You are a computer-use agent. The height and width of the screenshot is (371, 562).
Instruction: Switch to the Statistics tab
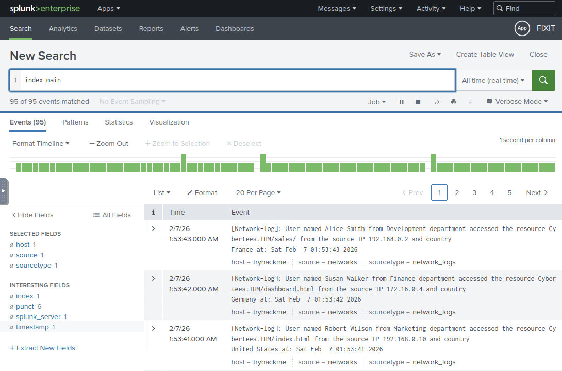[119, 122]
